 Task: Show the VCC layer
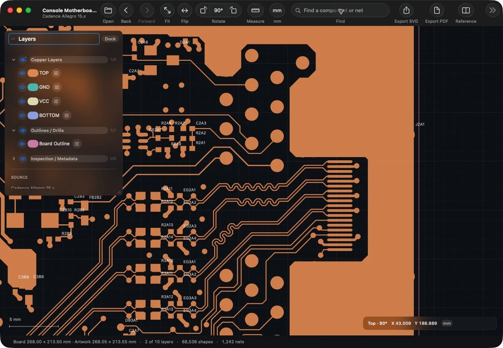(x=22, y=101)
